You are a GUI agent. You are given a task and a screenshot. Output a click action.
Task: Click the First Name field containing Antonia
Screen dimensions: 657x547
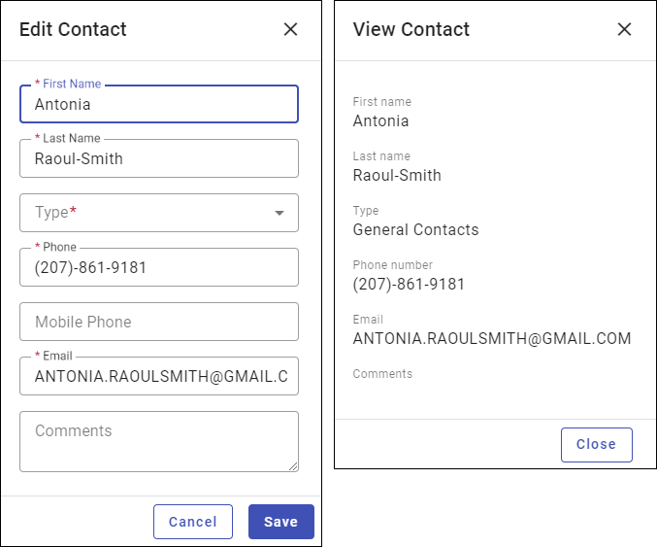point(158,104)
